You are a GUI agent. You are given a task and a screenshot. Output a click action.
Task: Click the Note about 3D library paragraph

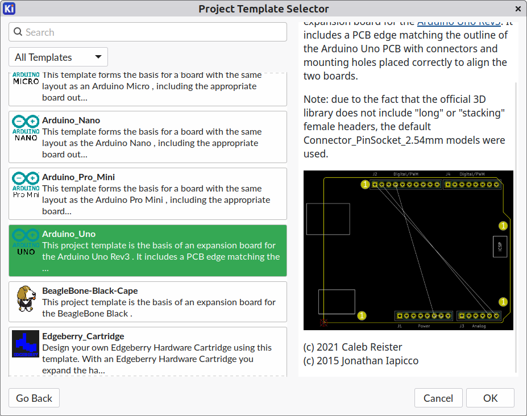click(404, 126)
